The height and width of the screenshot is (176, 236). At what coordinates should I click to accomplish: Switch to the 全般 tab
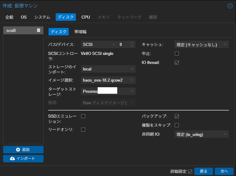pyautogui.click(x=9, y=17)
